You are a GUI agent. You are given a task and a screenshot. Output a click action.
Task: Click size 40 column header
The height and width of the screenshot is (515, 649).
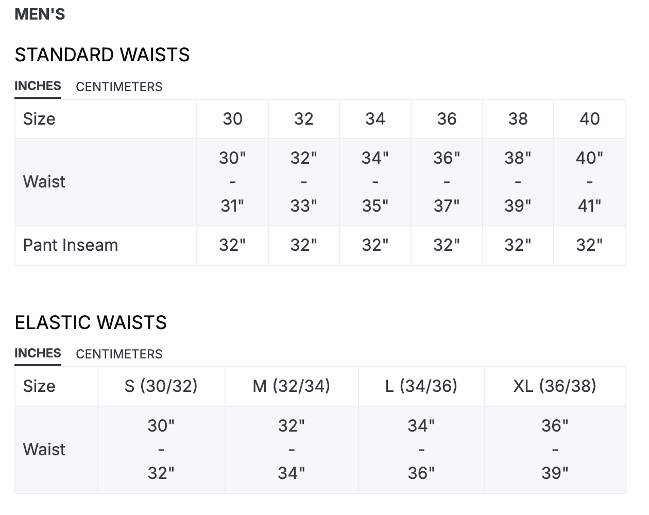(x=590, y=119)
